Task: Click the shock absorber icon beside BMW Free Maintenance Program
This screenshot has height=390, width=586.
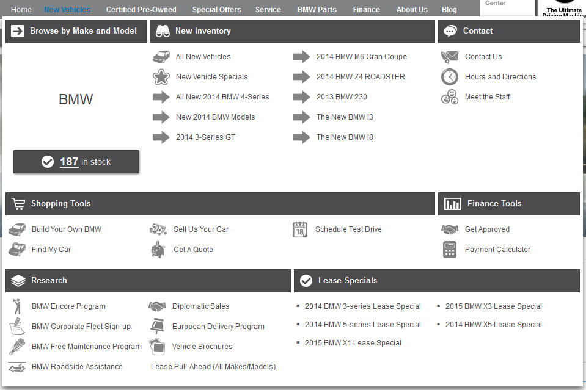Action: 17,347
